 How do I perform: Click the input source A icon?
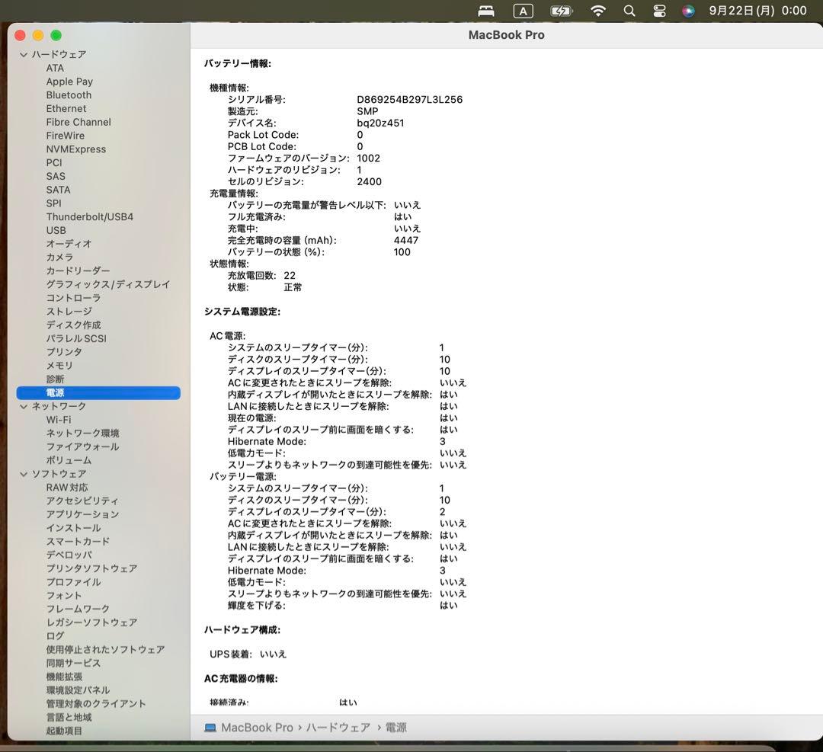coord(524,11)
